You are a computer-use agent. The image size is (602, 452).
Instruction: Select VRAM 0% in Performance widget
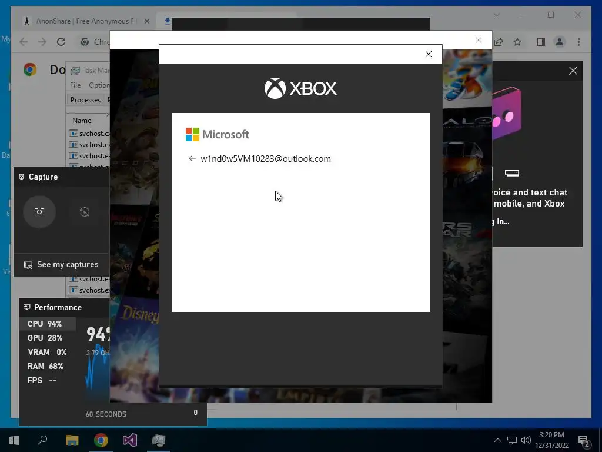click(x=47, y=352)
